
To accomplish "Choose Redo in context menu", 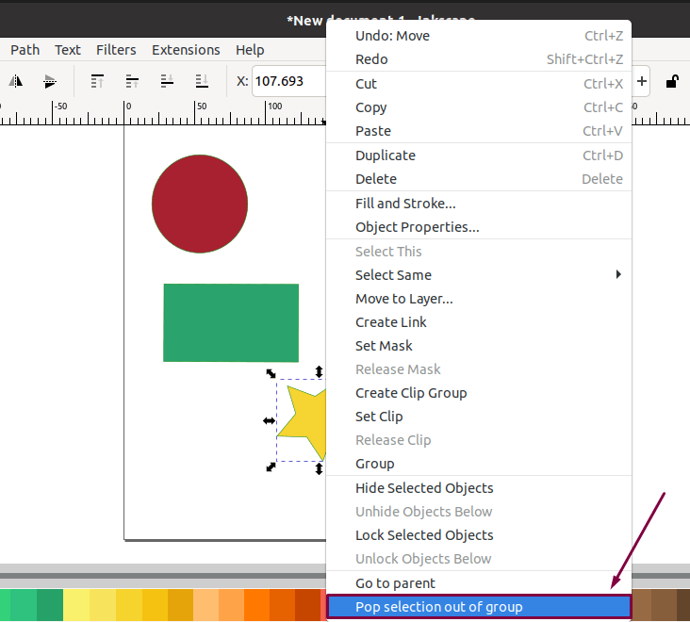I will [479, 59].
